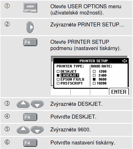Click the PRINTER SETUP title bar
The image size is (133, 149).
91,61
